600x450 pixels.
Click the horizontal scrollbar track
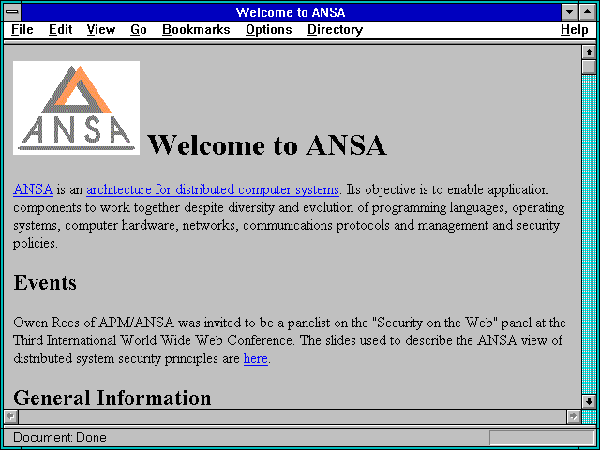(x=292, y=416)
